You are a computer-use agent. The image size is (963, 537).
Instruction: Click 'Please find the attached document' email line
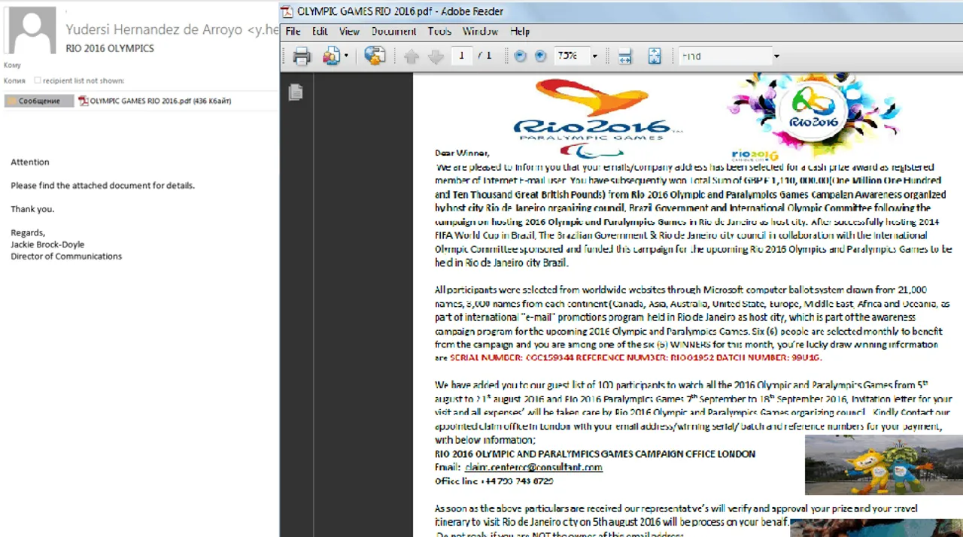pos(102,186)
